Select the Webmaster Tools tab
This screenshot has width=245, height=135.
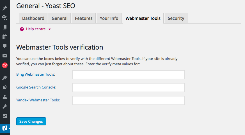pyautogui.click(x=143, y=18)
